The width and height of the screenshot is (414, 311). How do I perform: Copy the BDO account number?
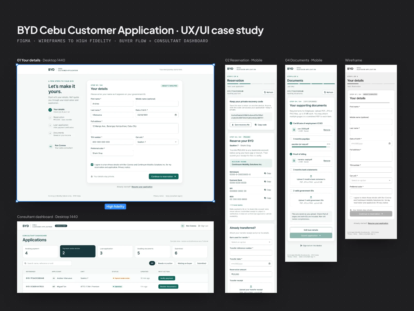[268, 198]
